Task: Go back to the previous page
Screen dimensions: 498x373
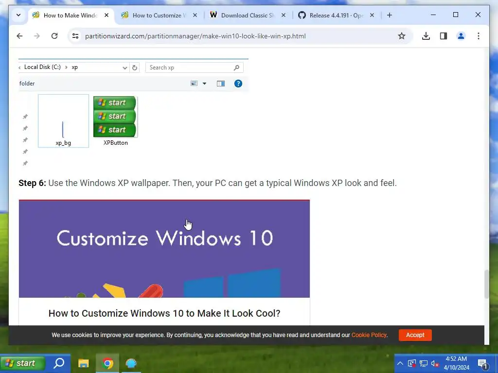Action: pyautogui.click(x=19, y=36)
